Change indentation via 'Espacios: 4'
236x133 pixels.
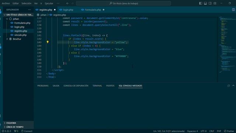[x=192, y=131]
